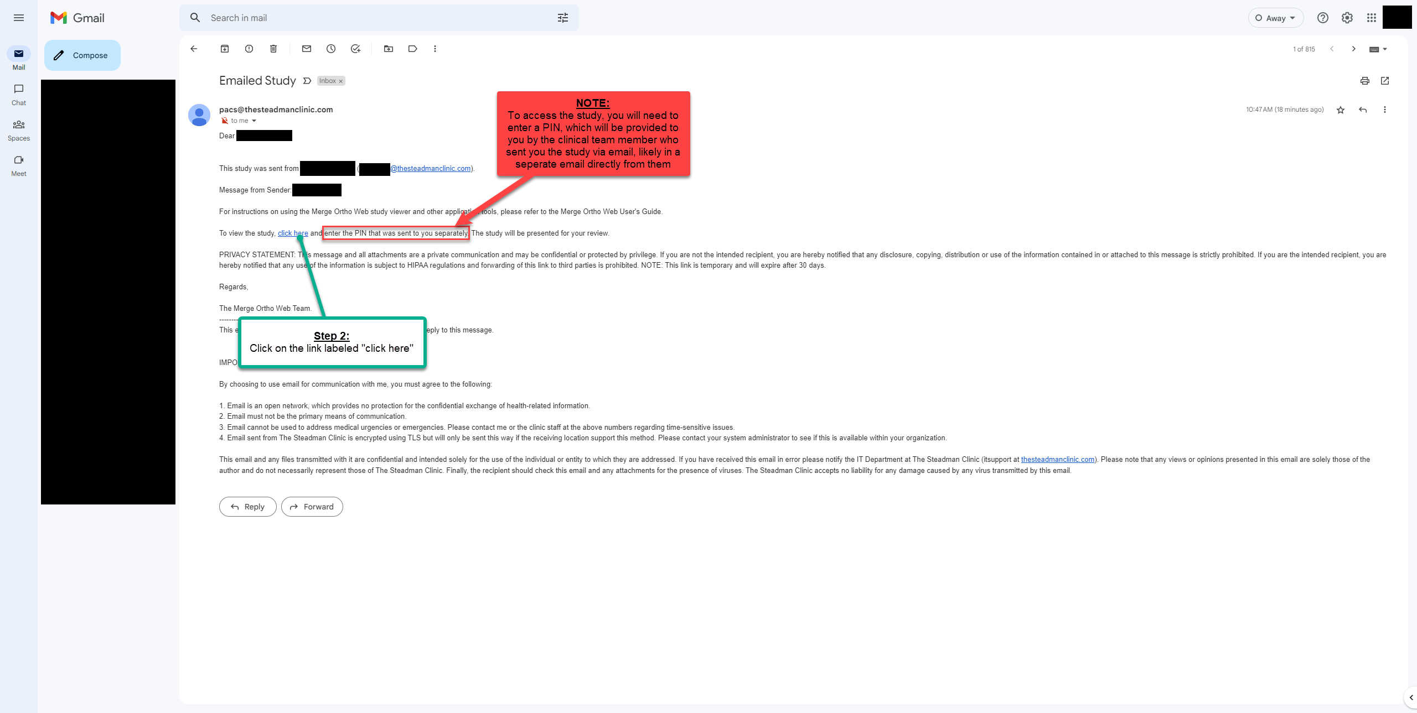Screen dimensions: 1417x713
Task: Star this email message
Action: 1341,110
